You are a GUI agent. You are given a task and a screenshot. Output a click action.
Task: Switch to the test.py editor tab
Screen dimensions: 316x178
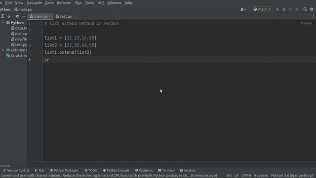pyautogui.click(x=66, y=16)
